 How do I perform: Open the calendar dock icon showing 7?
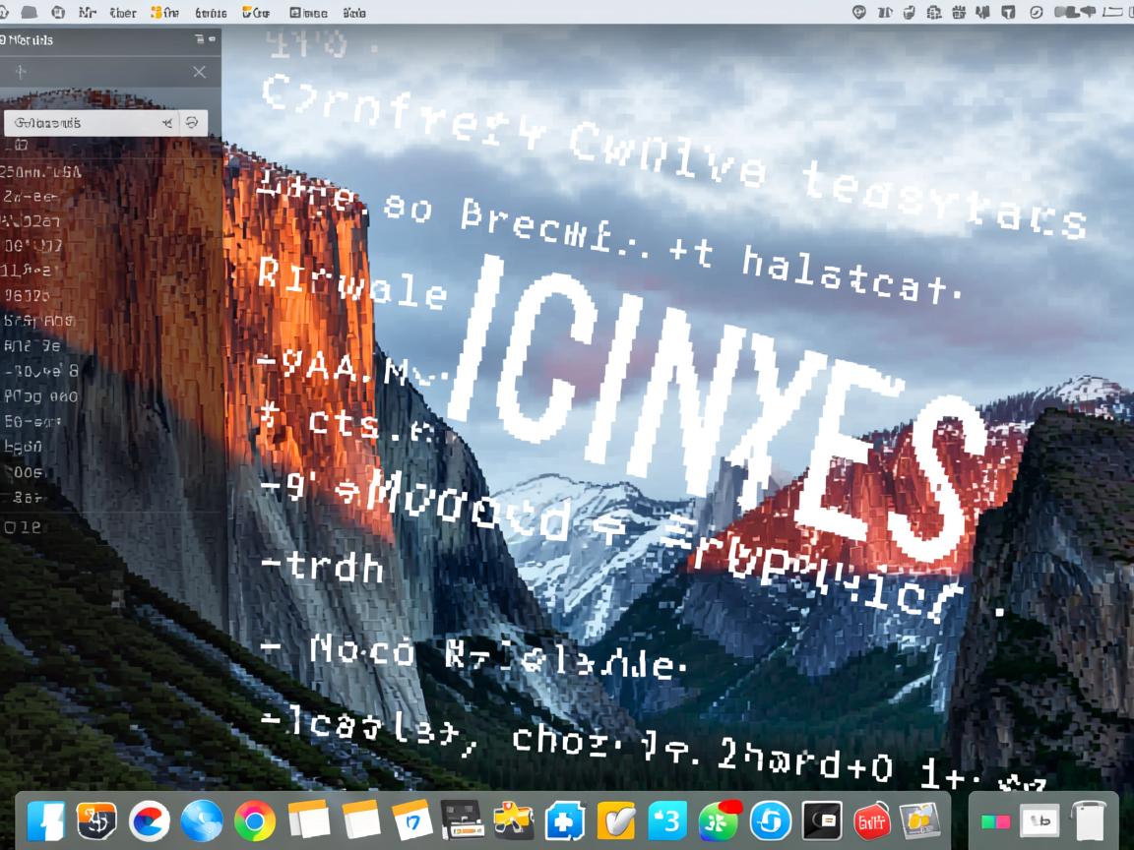pos(411,820)
